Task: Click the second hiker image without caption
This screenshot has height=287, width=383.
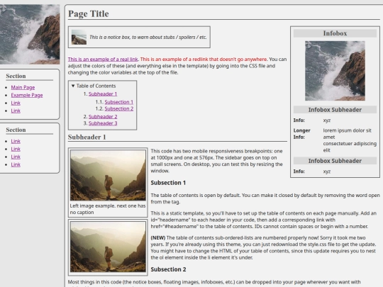Action: coord(108,247)
